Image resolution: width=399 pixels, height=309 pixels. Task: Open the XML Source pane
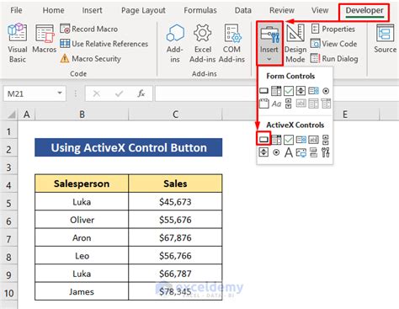coord(385,40)
